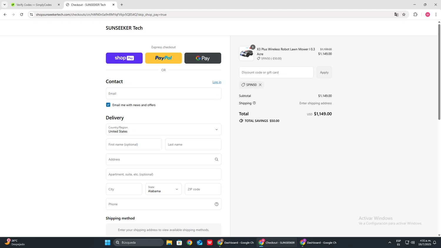Show hidden system tray icons
Viewport: 441px width, 248px height.
390,243
